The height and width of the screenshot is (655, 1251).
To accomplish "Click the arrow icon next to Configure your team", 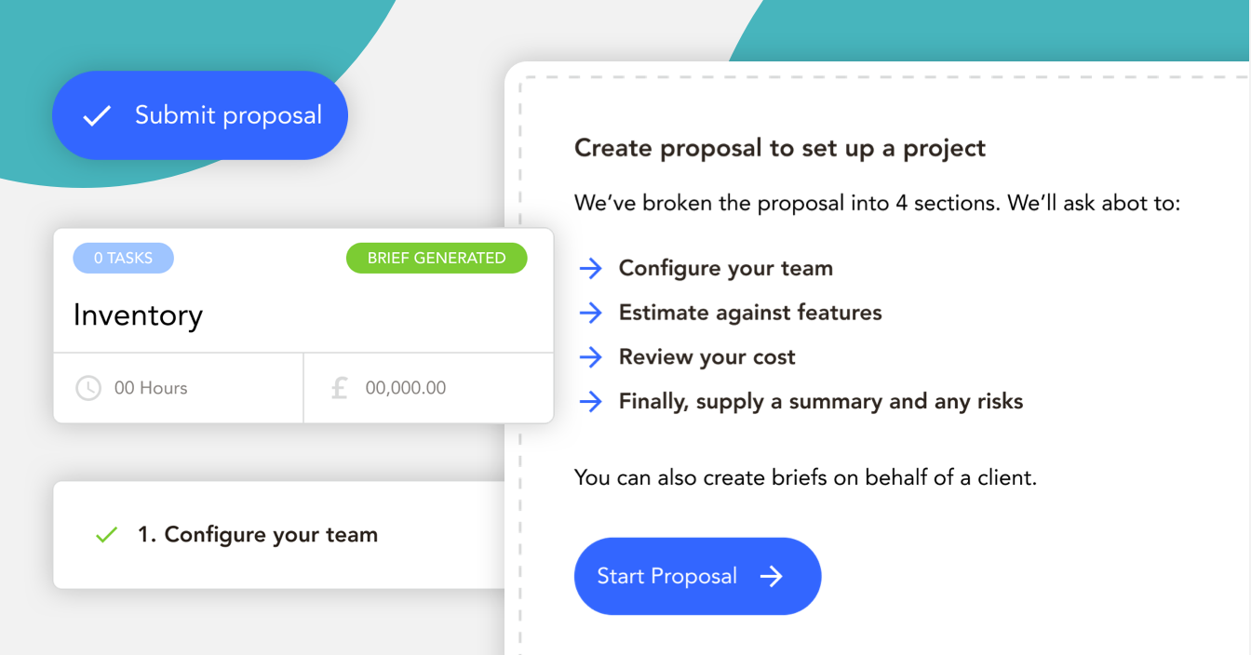I will (x=591, y=269).
